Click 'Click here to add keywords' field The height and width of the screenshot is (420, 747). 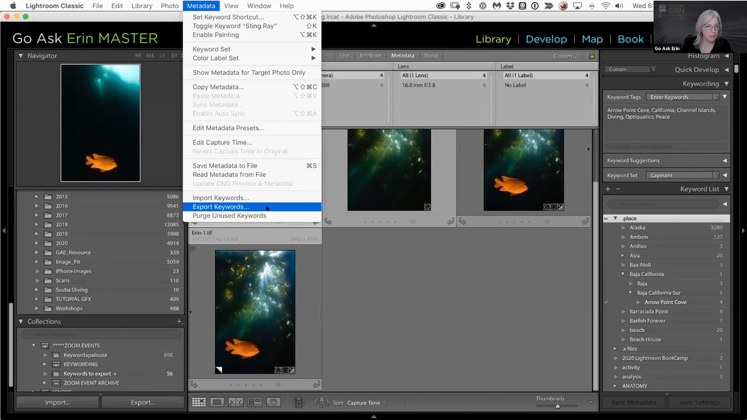tap(666, 147)
